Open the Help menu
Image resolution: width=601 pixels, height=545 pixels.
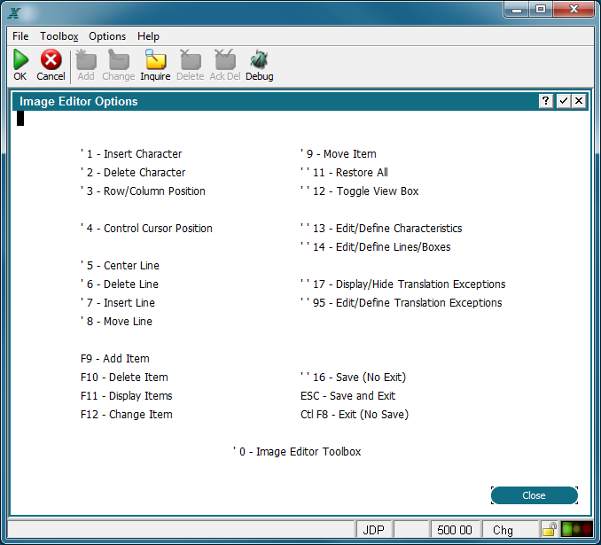(x=148, y=36)
